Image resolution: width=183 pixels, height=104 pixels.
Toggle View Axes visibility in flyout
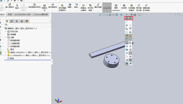[127, 22]
